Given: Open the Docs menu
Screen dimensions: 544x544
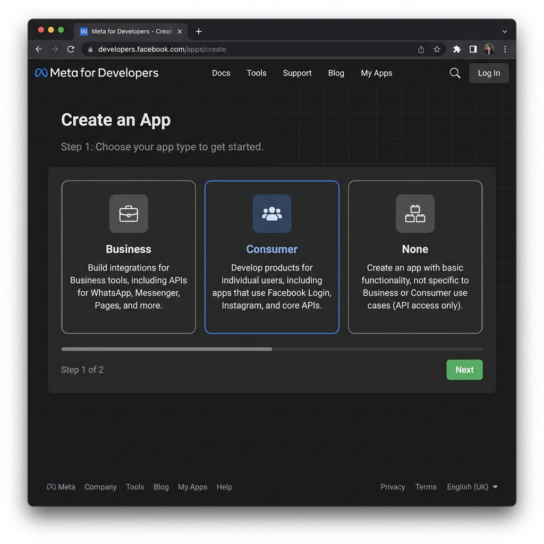Looking at the screenshot, I should tap(221, 73).
